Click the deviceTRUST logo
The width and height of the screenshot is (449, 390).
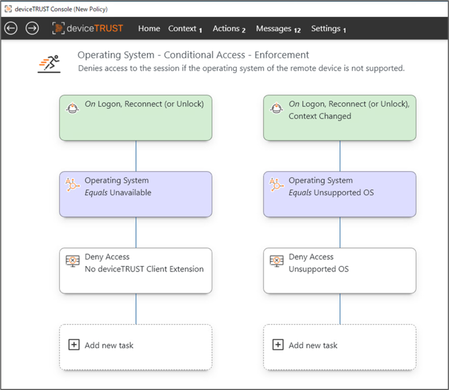88,28
